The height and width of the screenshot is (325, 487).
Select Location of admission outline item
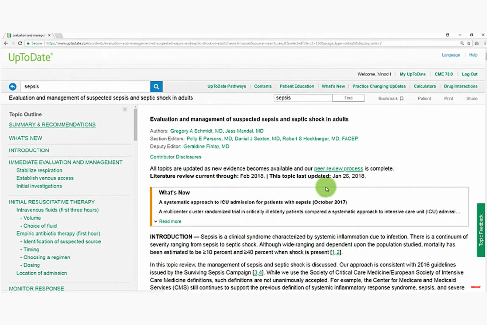click(x=42, y=273)
